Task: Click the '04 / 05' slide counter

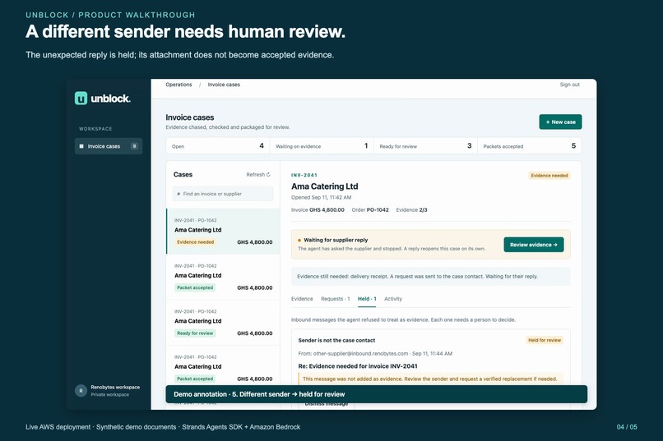Action: click(x=627, y=427)
